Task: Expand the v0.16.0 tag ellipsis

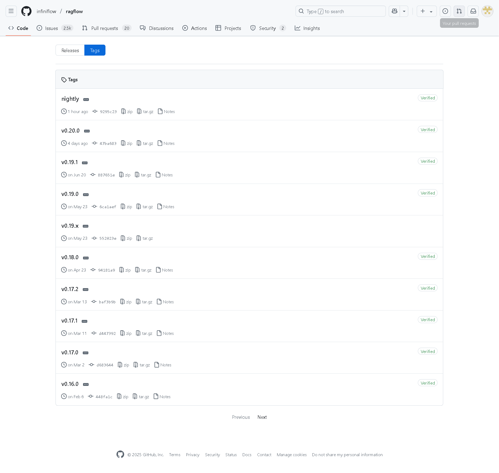Action: 86,384
